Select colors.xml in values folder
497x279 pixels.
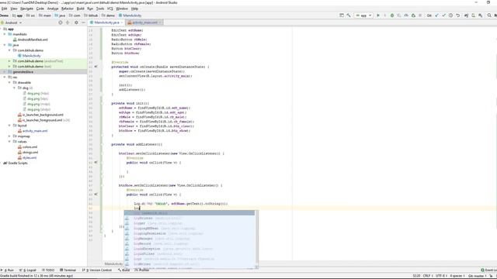28,147
